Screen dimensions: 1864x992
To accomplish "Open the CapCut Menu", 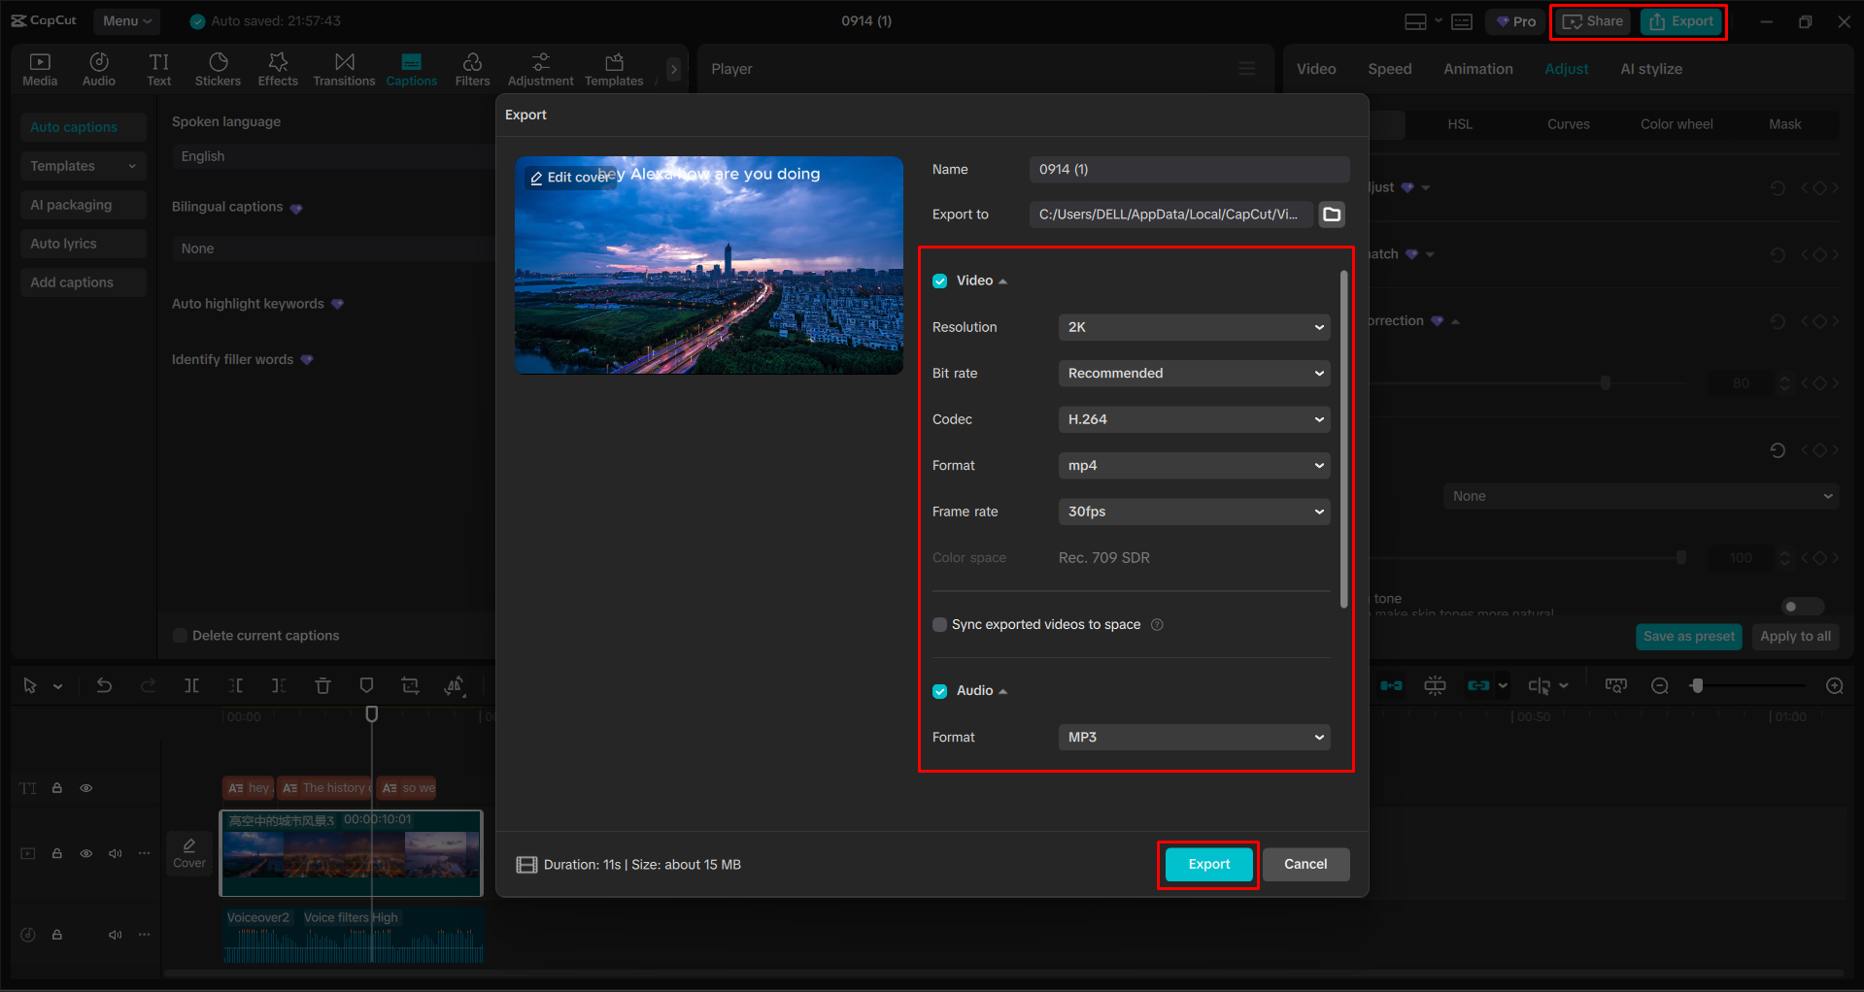I will coord(125,20).
